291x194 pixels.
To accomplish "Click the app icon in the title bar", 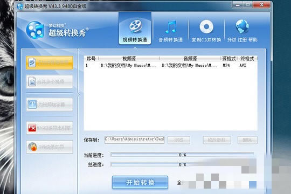I will [20, 6].
